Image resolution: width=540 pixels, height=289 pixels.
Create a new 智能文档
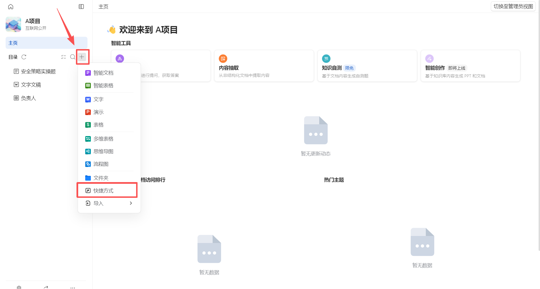[109, 73]
